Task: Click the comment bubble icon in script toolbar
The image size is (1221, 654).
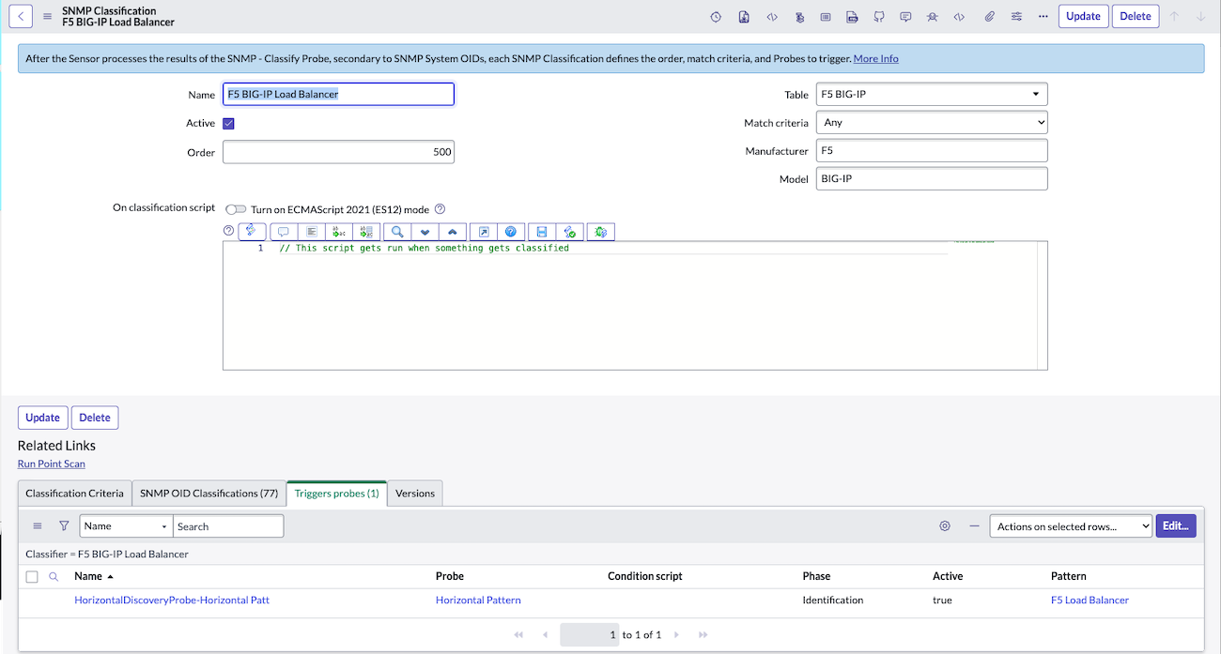Action: point(283,231)
